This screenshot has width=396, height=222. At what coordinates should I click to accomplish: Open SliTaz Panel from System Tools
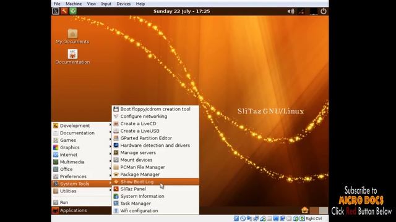pos(155,189)
